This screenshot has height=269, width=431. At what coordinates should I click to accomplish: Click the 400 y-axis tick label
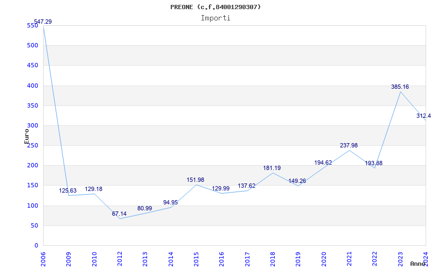pyautogui.click(x=32, y=86)
